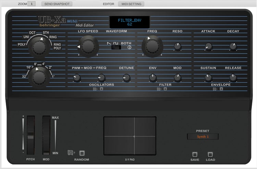Screen dimensions: 257x169
Task: Click the center of the X-Y PAD
Action: click(130, 136)
